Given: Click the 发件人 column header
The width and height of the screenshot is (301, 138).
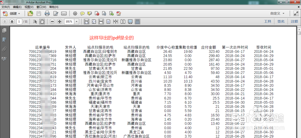Looking at the screenshot, I should 71,47.
